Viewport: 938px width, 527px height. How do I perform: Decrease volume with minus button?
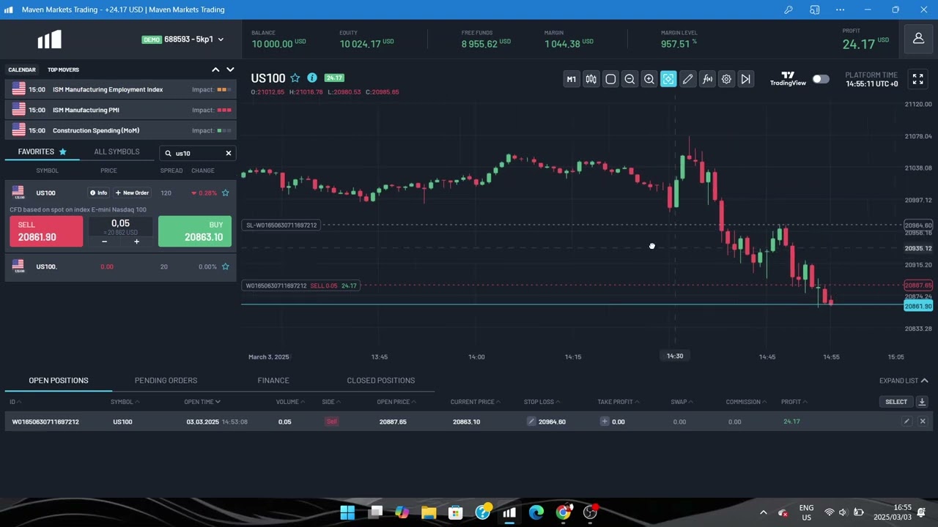104,242
